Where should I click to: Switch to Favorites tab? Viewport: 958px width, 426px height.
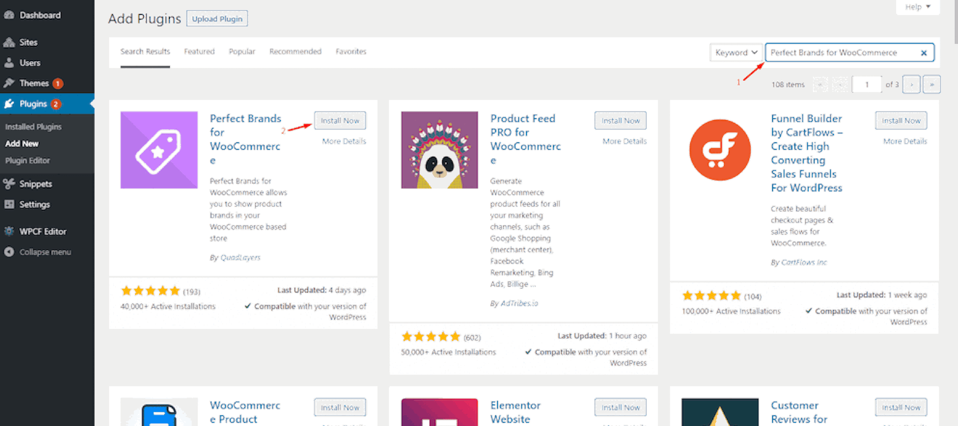click(351, 51)
